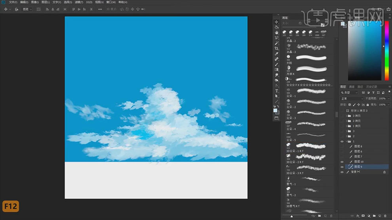This screenshot has height=220, width=392.
Task: Hide layer 图层 10 via eye icon
Action: click(x=342, y=162)
